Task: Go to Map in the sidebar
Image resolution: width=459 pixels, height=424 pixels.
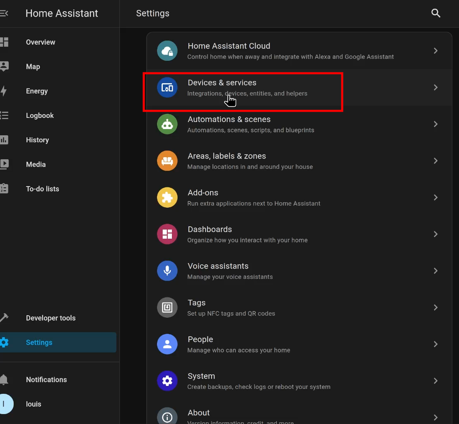Action: click(58, 67)
